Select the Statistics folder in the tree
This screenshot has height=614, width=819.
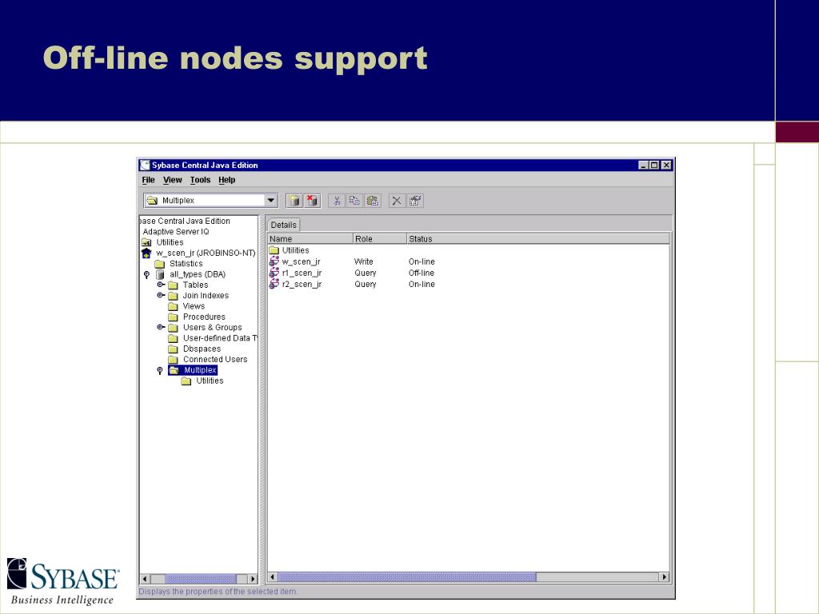tap(186, 264)
